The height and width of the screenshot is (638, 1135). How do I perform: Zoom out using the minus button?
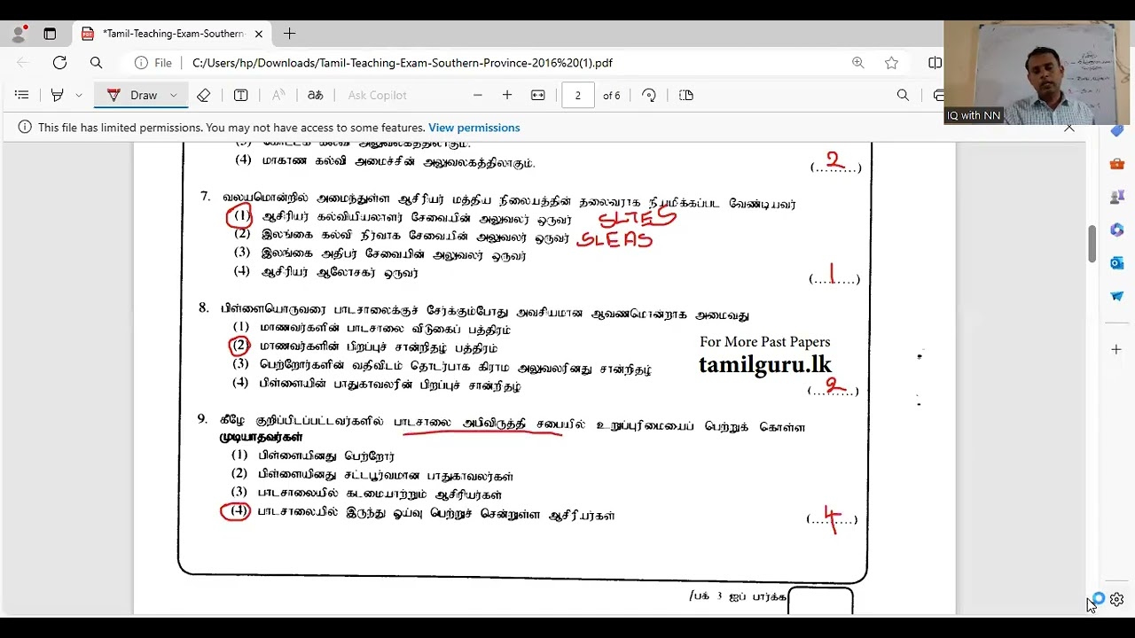pyautogui.click(x=478, y=95)
